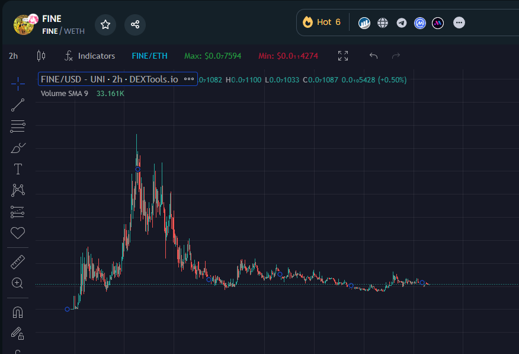The height and width of the screenshot is (354, 519).
Task: Open the legend three-dot more options
Action: pyautogui.click(x=189, y=79)
